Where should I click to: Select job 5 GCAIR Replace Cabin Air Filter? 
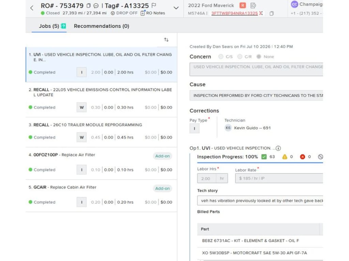click(x=102, y=196)
